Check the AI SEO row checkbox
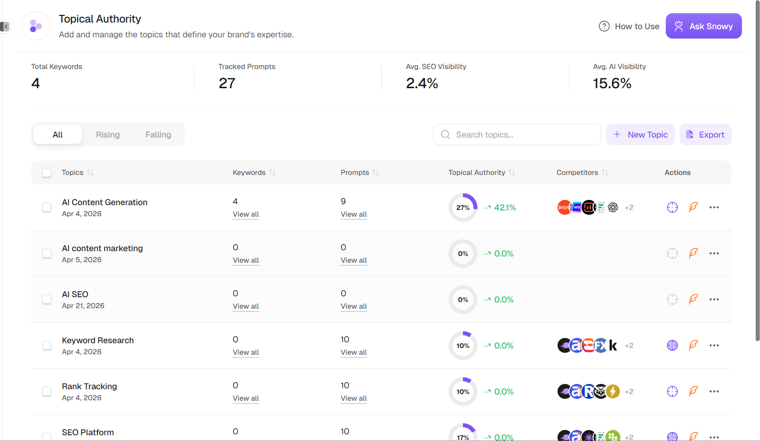760x441 pixels. [47, 299]
